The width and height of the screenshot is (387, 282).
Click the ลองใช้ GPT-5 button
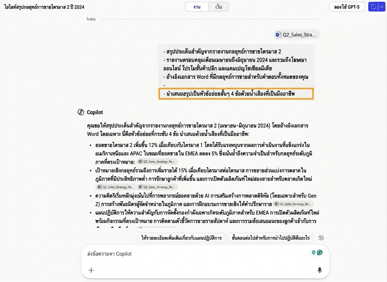pos(347,7)
